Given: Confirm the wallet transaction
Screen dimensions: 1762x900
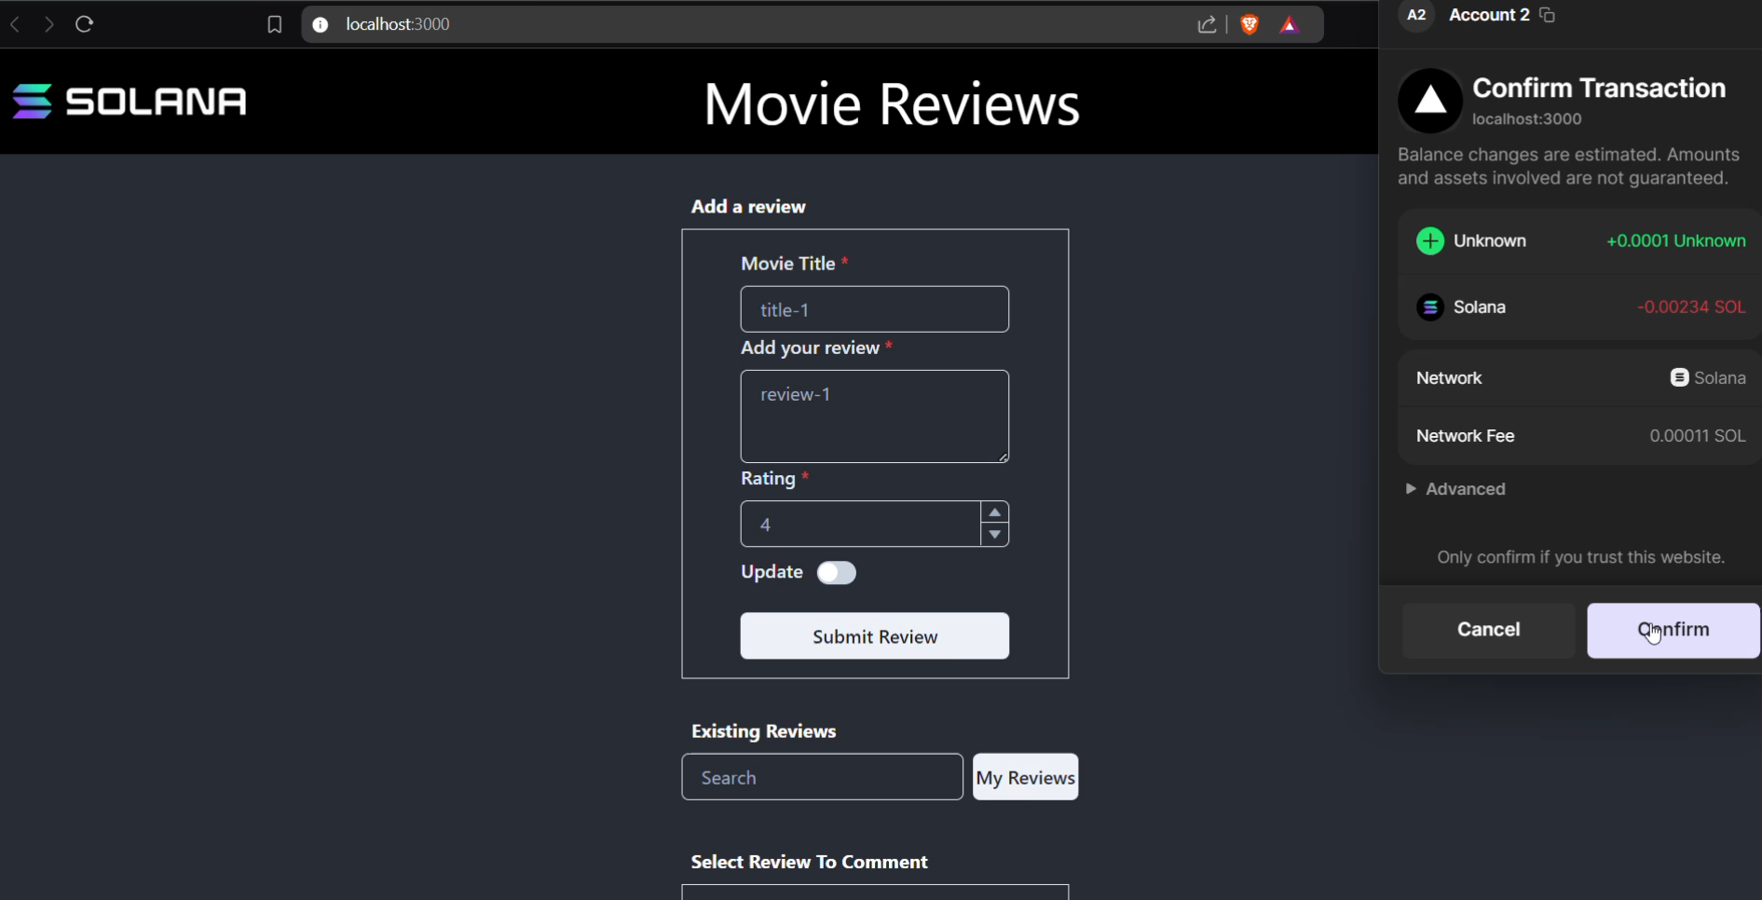Looking at the screenshot, I should pos(1673,630).
